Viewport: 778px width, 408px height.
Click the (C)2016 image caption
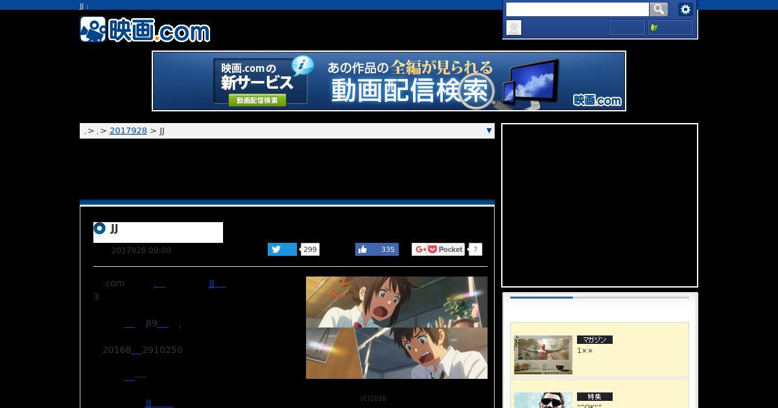click(x=373, y=398)
